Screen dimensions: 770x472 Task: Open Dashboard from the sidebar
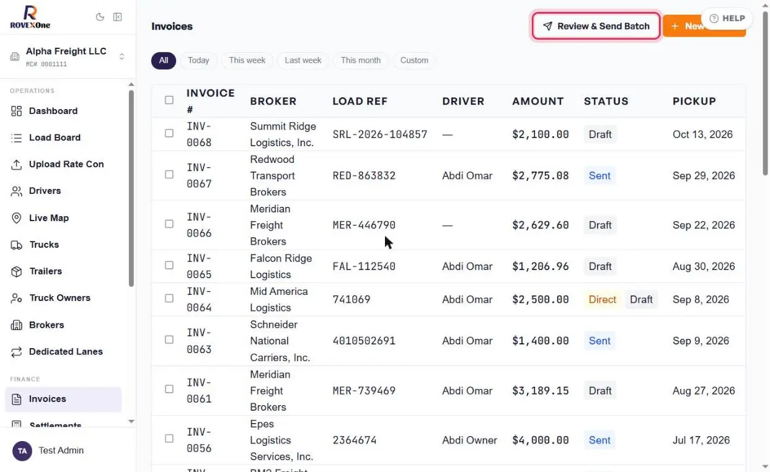pyautogui.click(x=63, y=111)
